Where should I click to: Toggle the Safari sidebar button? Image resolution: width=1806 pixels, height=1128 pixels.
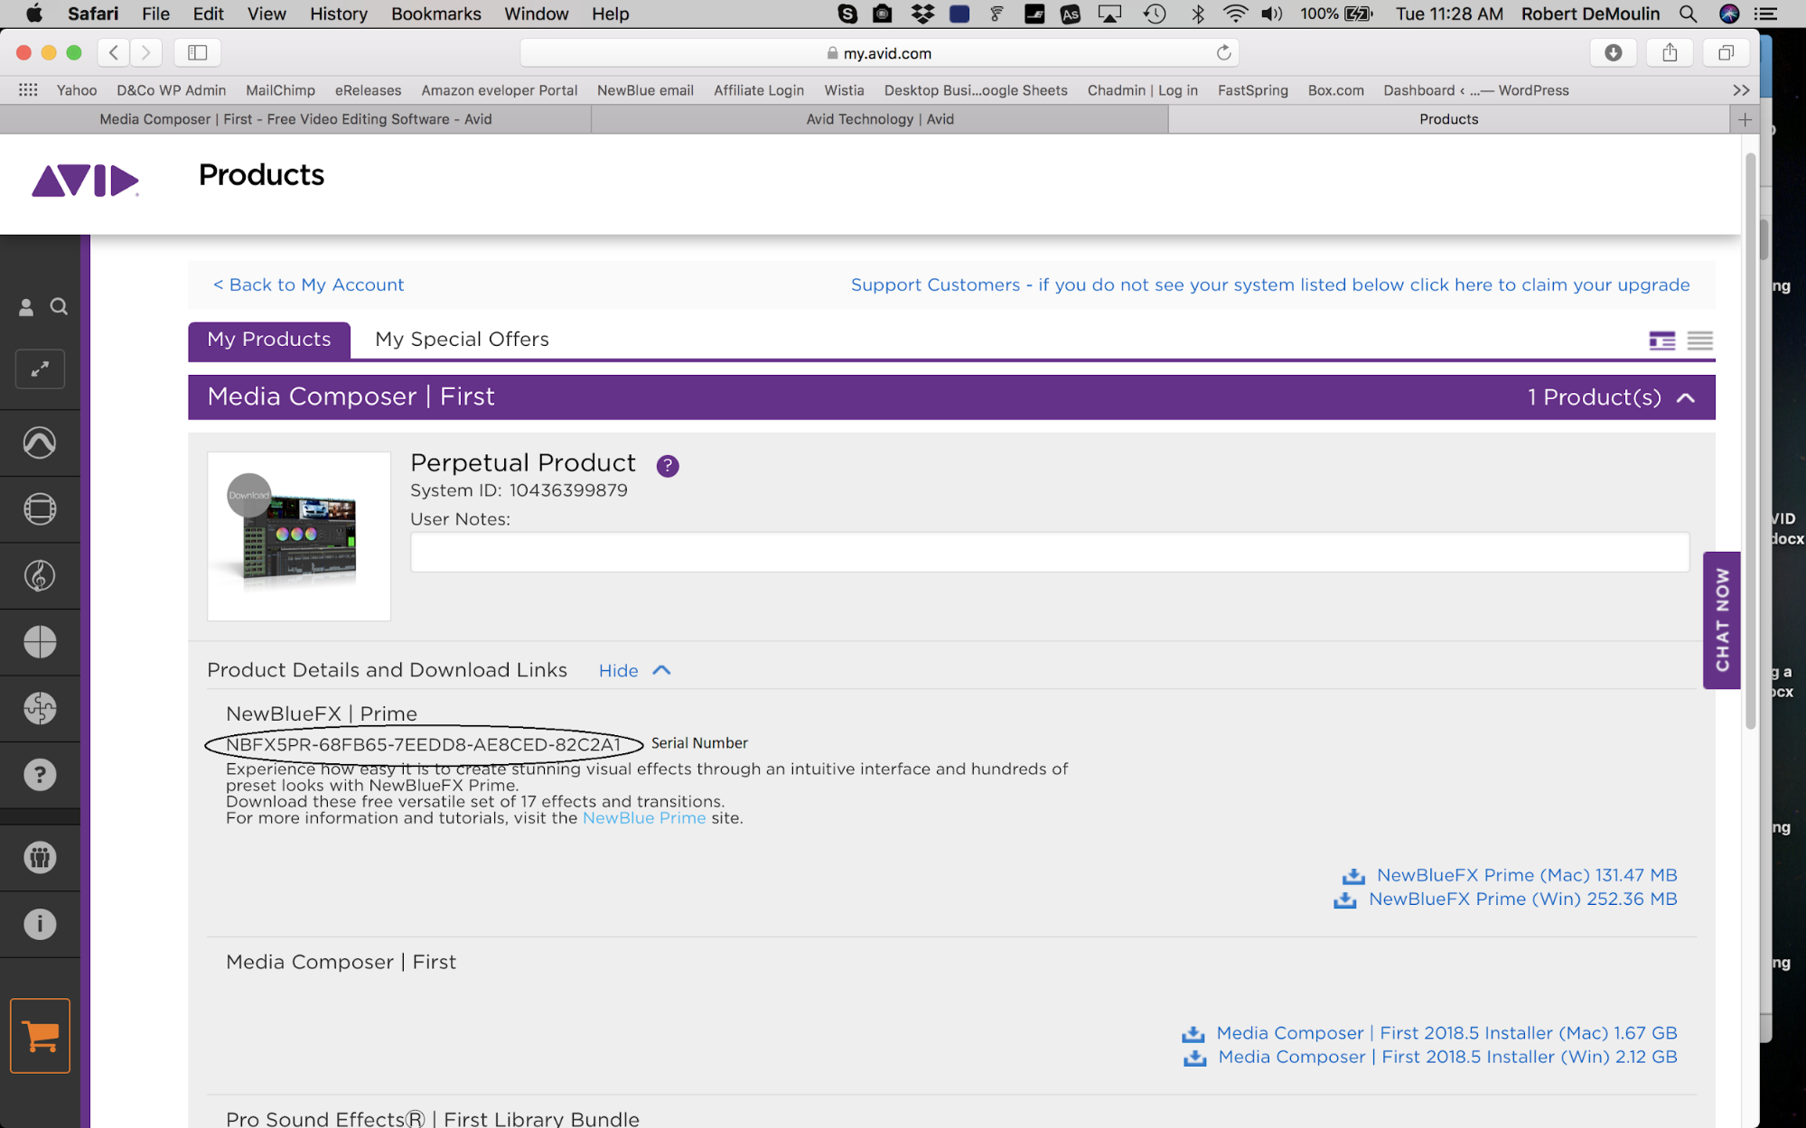coord(198,53)
